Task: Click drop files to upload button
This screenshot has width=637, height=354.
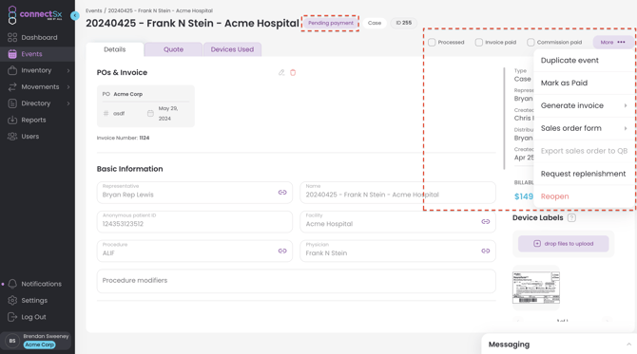Action: [563, 244]
